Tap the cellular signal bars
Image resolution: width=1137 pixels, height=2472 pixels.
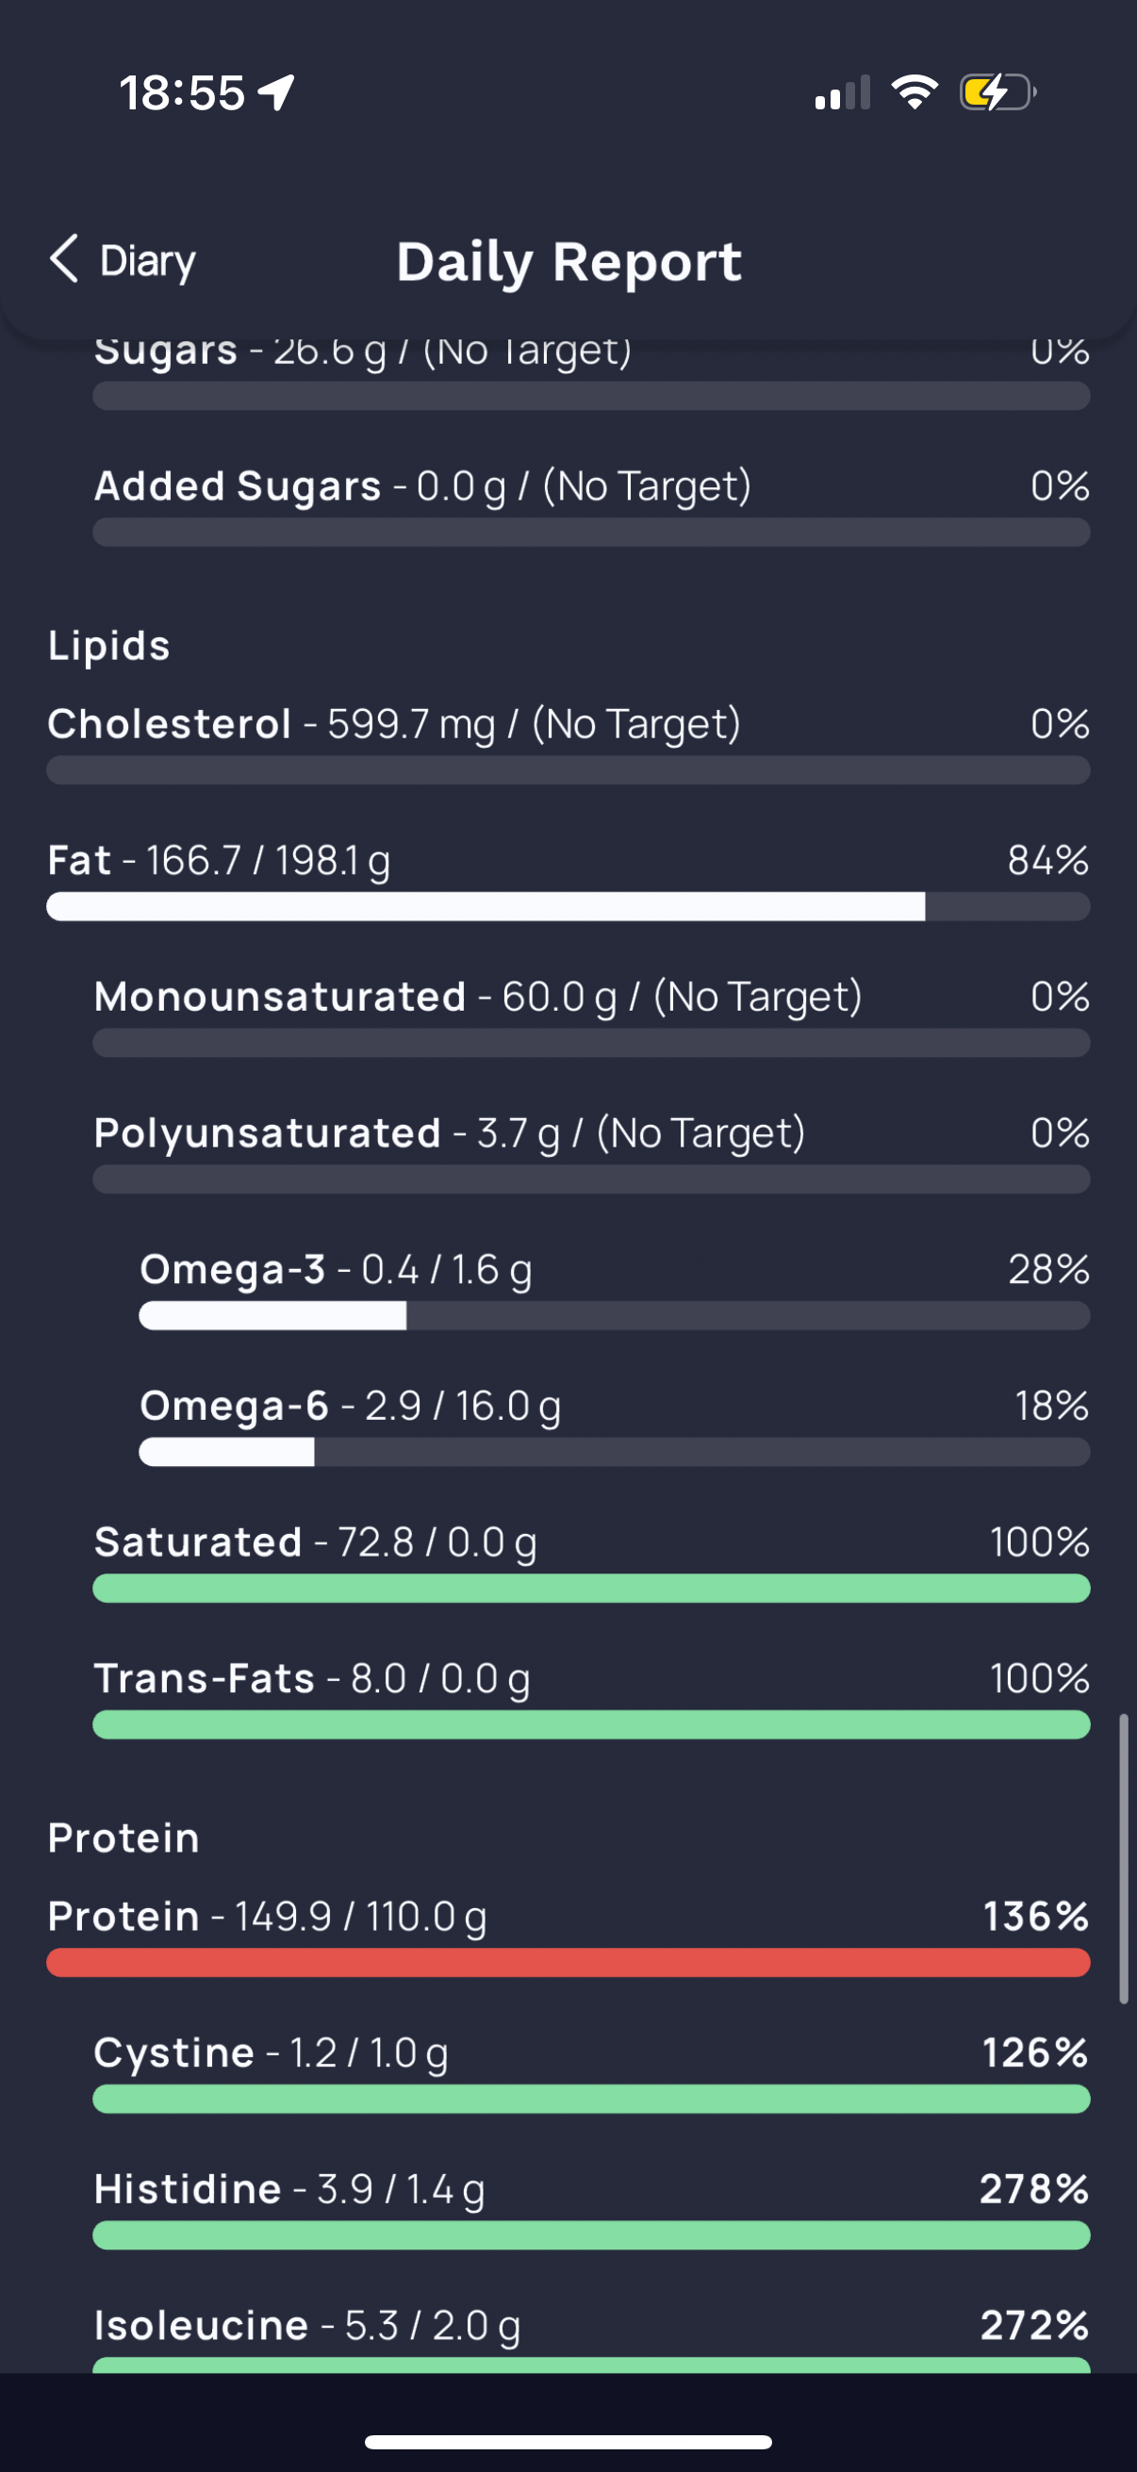[843, 92]
